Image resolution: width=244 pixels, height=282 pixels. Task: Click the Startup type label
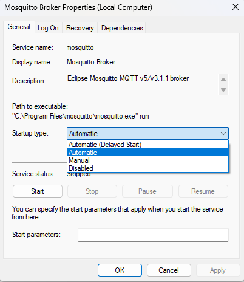[x=30, y=133]
